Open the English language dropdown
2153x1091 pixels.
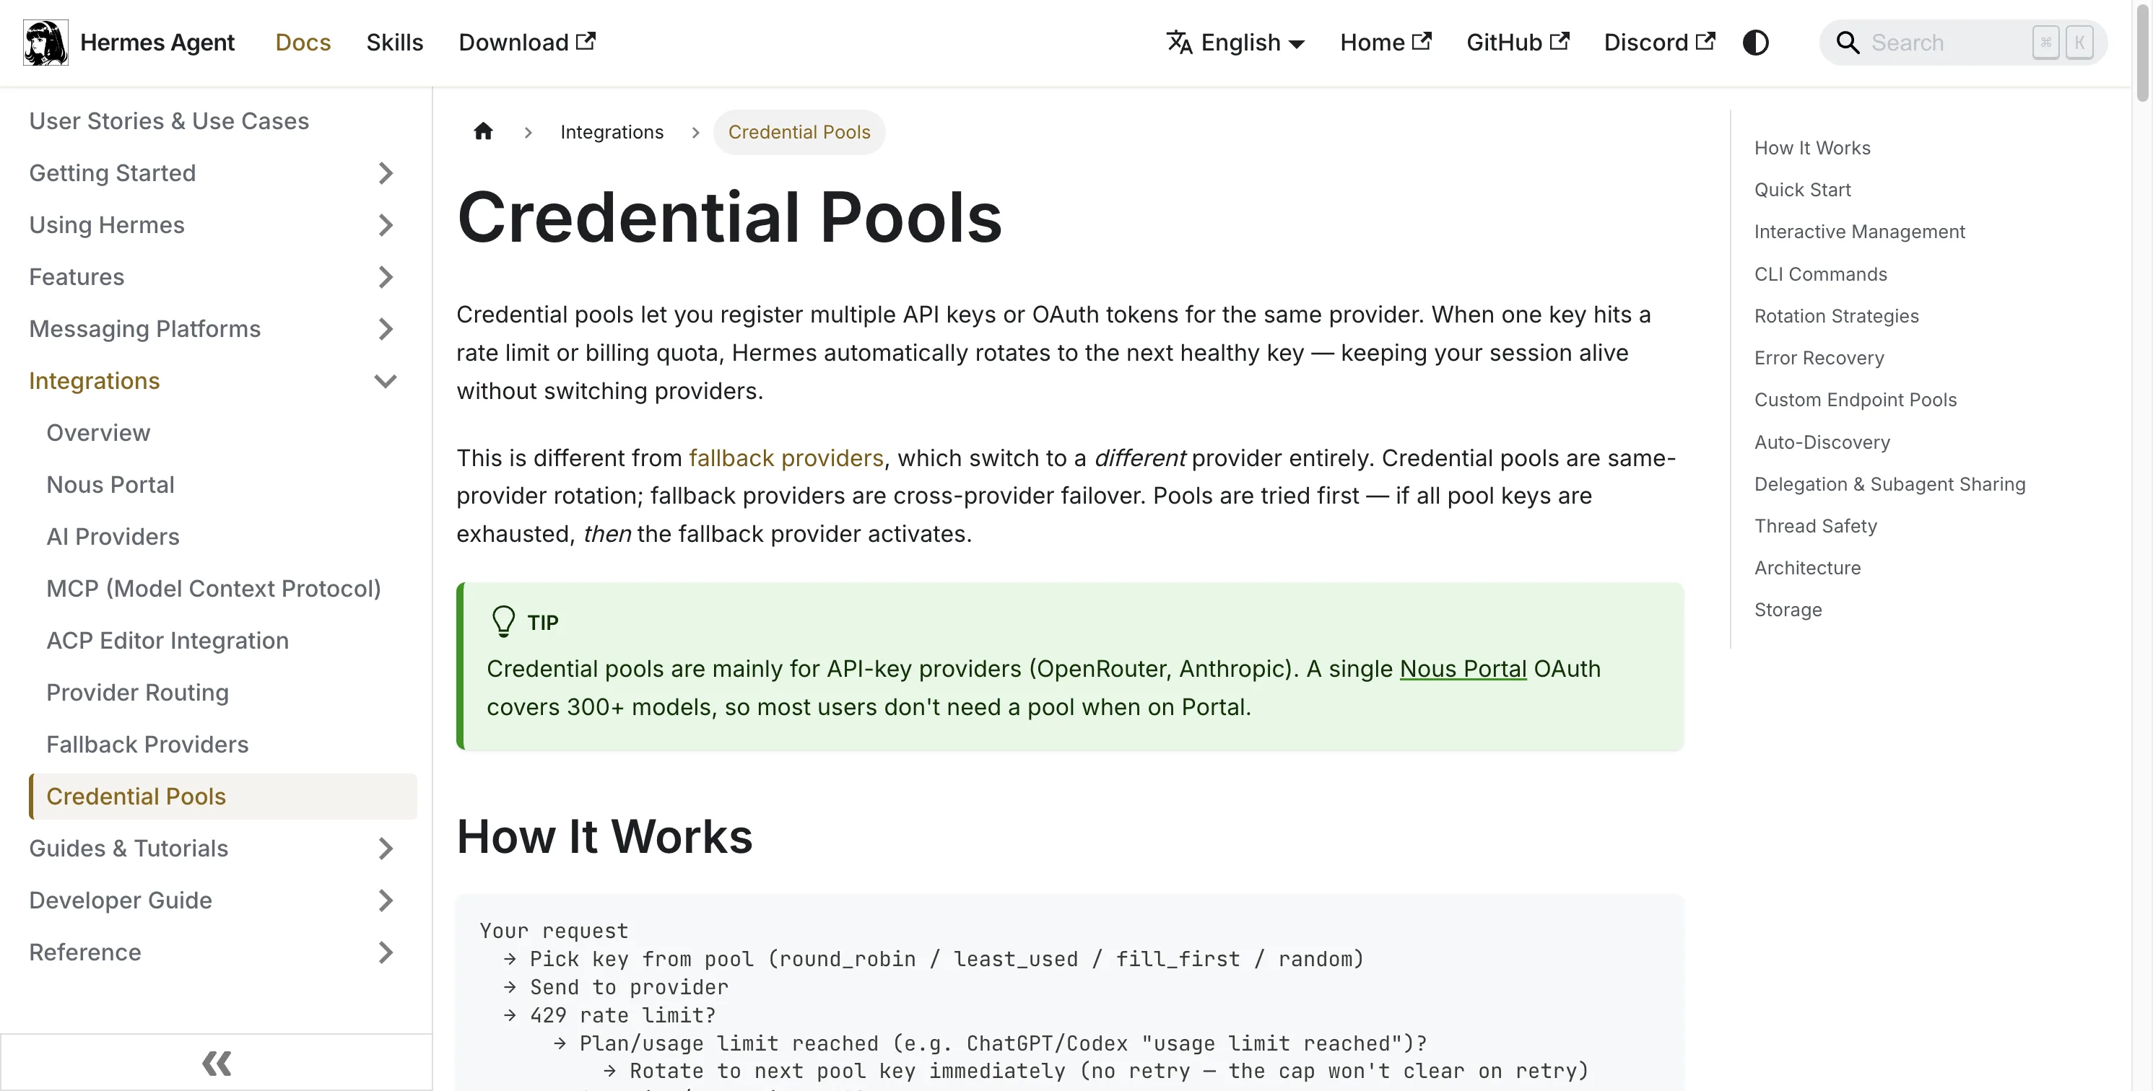point(1235,43)
